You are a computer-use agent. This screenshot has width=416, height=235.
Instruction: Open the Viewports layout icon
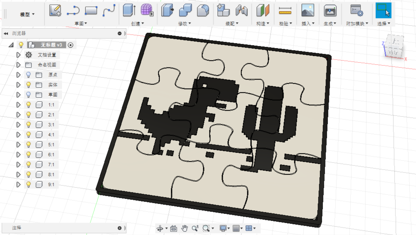[249, 228]
